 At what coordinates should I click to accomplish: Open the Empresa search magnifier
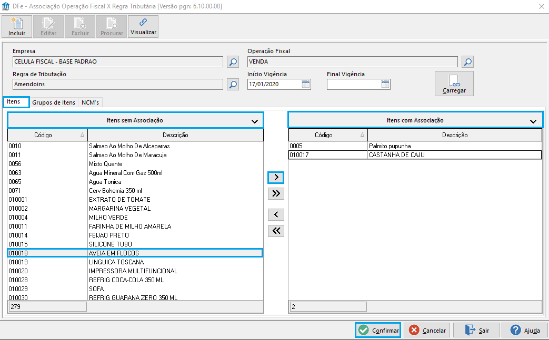point(233,62)
